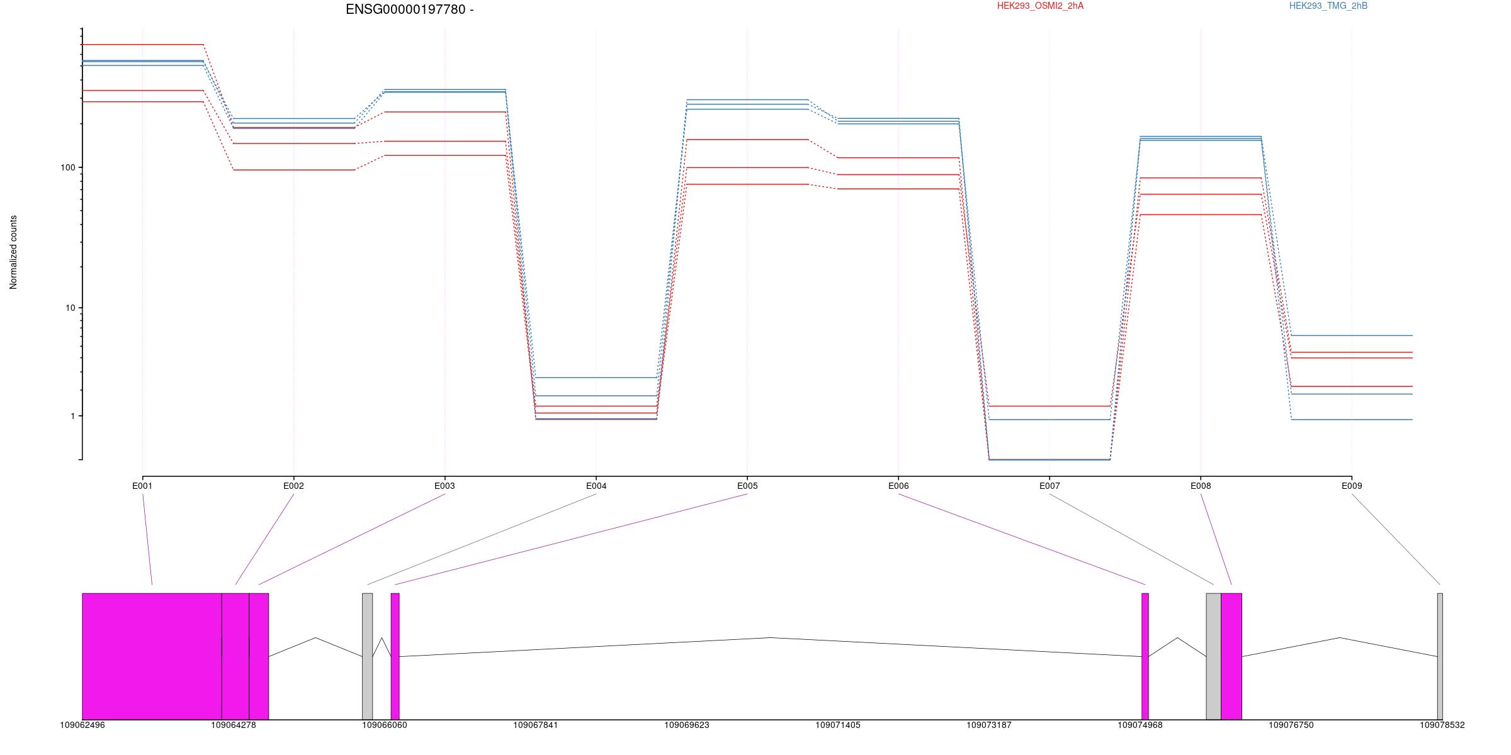Click the red expression line at E007

pos(1050,406)
